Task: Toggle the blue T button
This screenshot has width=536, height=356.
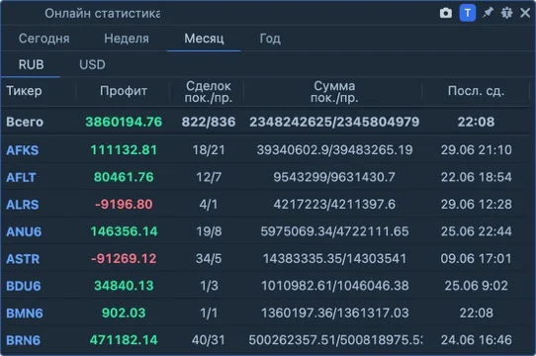Action: pyautogui.click(x=468, y=13)
